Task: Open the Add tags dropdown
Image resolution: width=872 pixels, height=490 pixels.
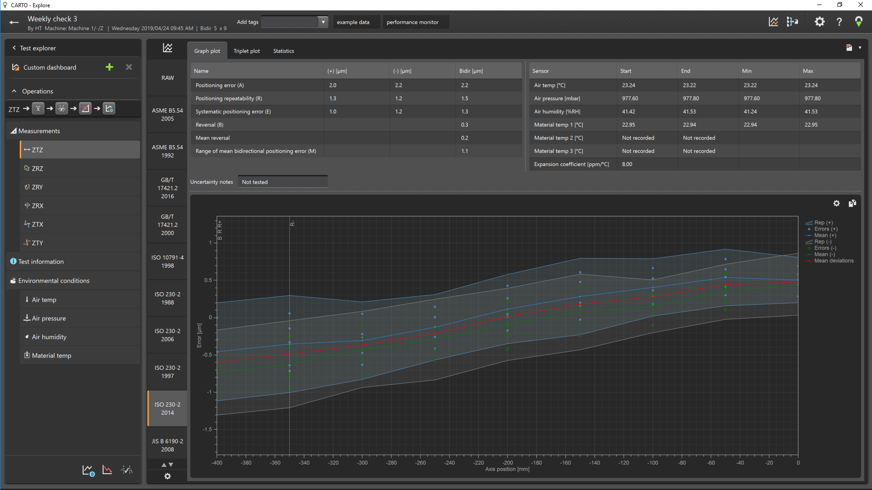Action: (x=323, y=22)
